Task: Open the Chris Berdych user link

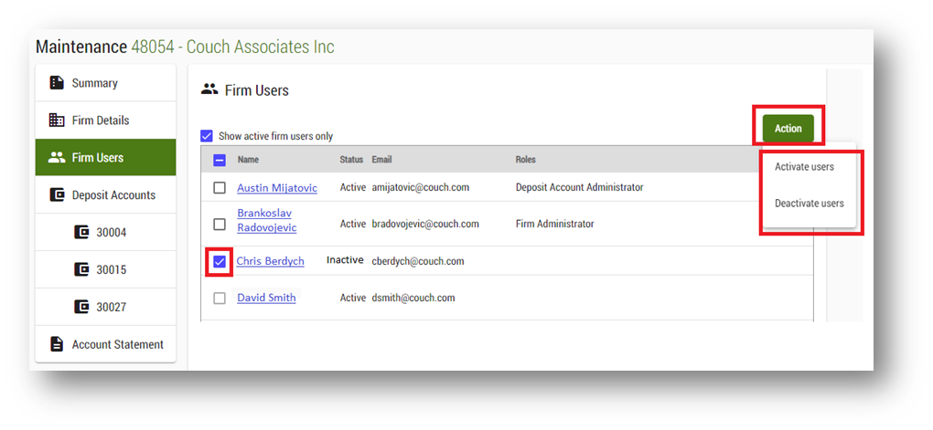Action: (x=270, y=261)
